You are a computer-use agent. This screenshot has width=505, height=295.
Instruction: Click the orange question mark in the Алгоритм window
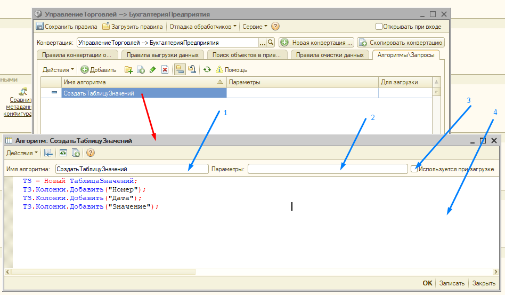[91, 153]
